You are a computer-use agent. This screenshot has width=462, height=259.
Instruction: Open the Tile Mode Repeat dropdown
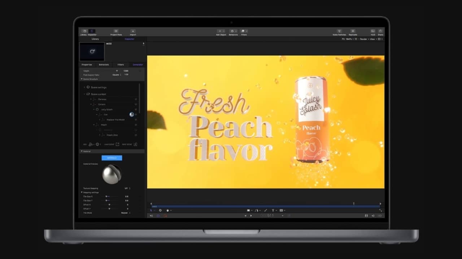click(126, 213)
